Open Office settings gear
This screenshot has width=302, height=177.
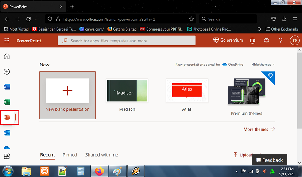(267, 40)
